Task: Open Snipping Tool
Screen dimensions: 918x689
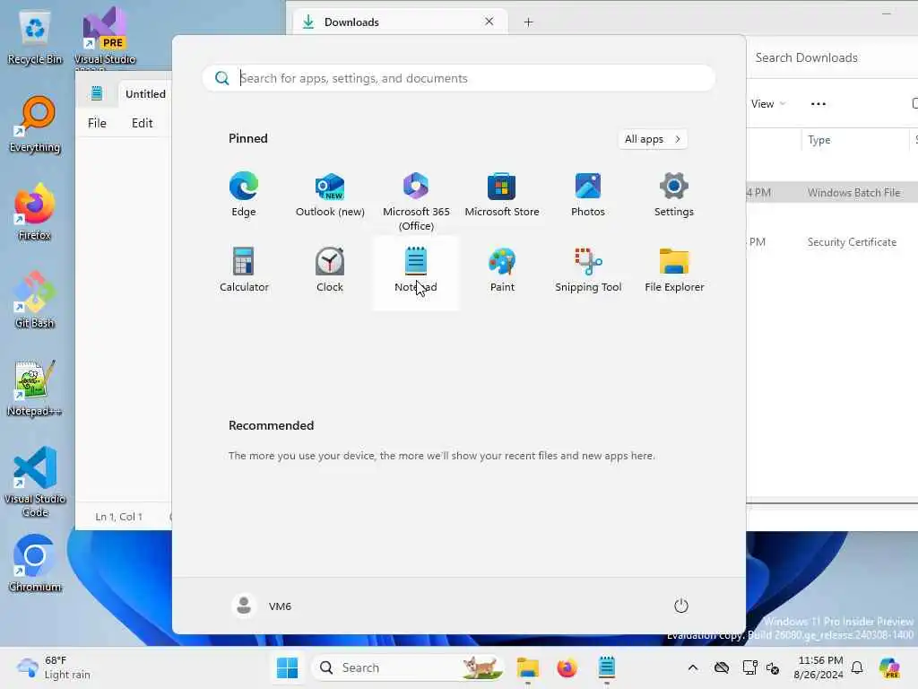Action: pyautogui.click(x=588, y=271)
